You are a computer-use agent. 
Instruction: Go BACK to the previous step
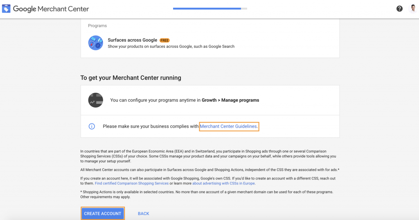pos(144,213)
